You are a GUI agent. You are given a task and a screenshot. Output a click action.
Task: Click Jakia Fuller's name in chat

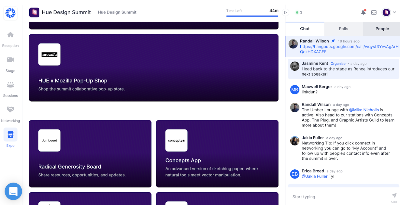[x=313, y=138]
